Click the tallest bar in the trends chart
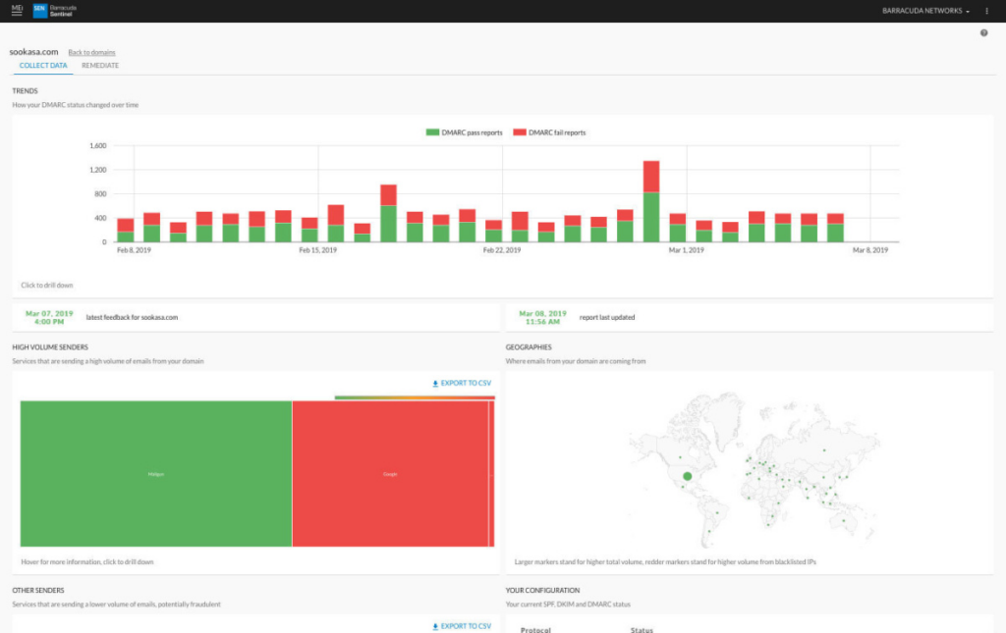Viewport: 1006px width, 633px height. [650, 201]
